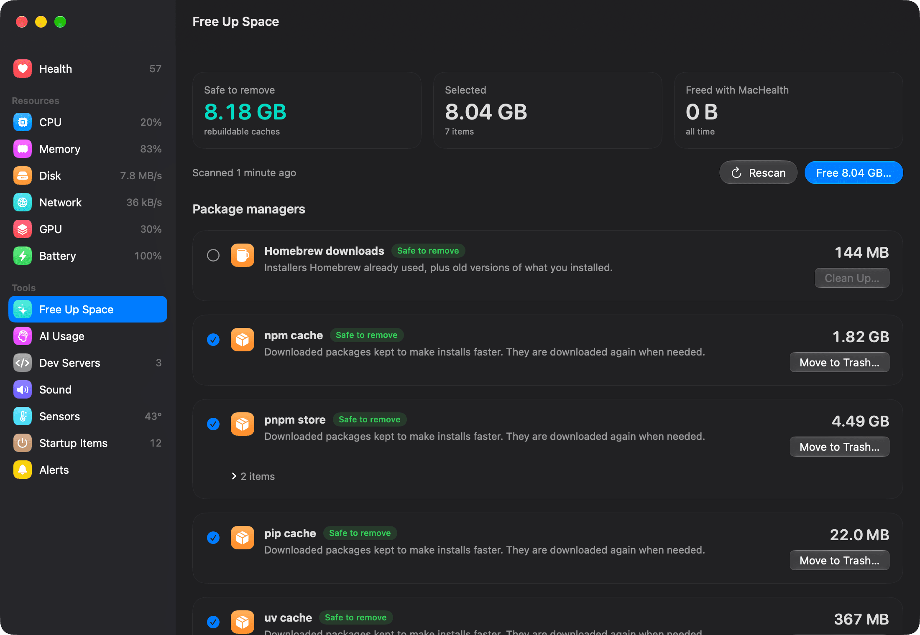Open the Startup Items power icon

(23, 443)
